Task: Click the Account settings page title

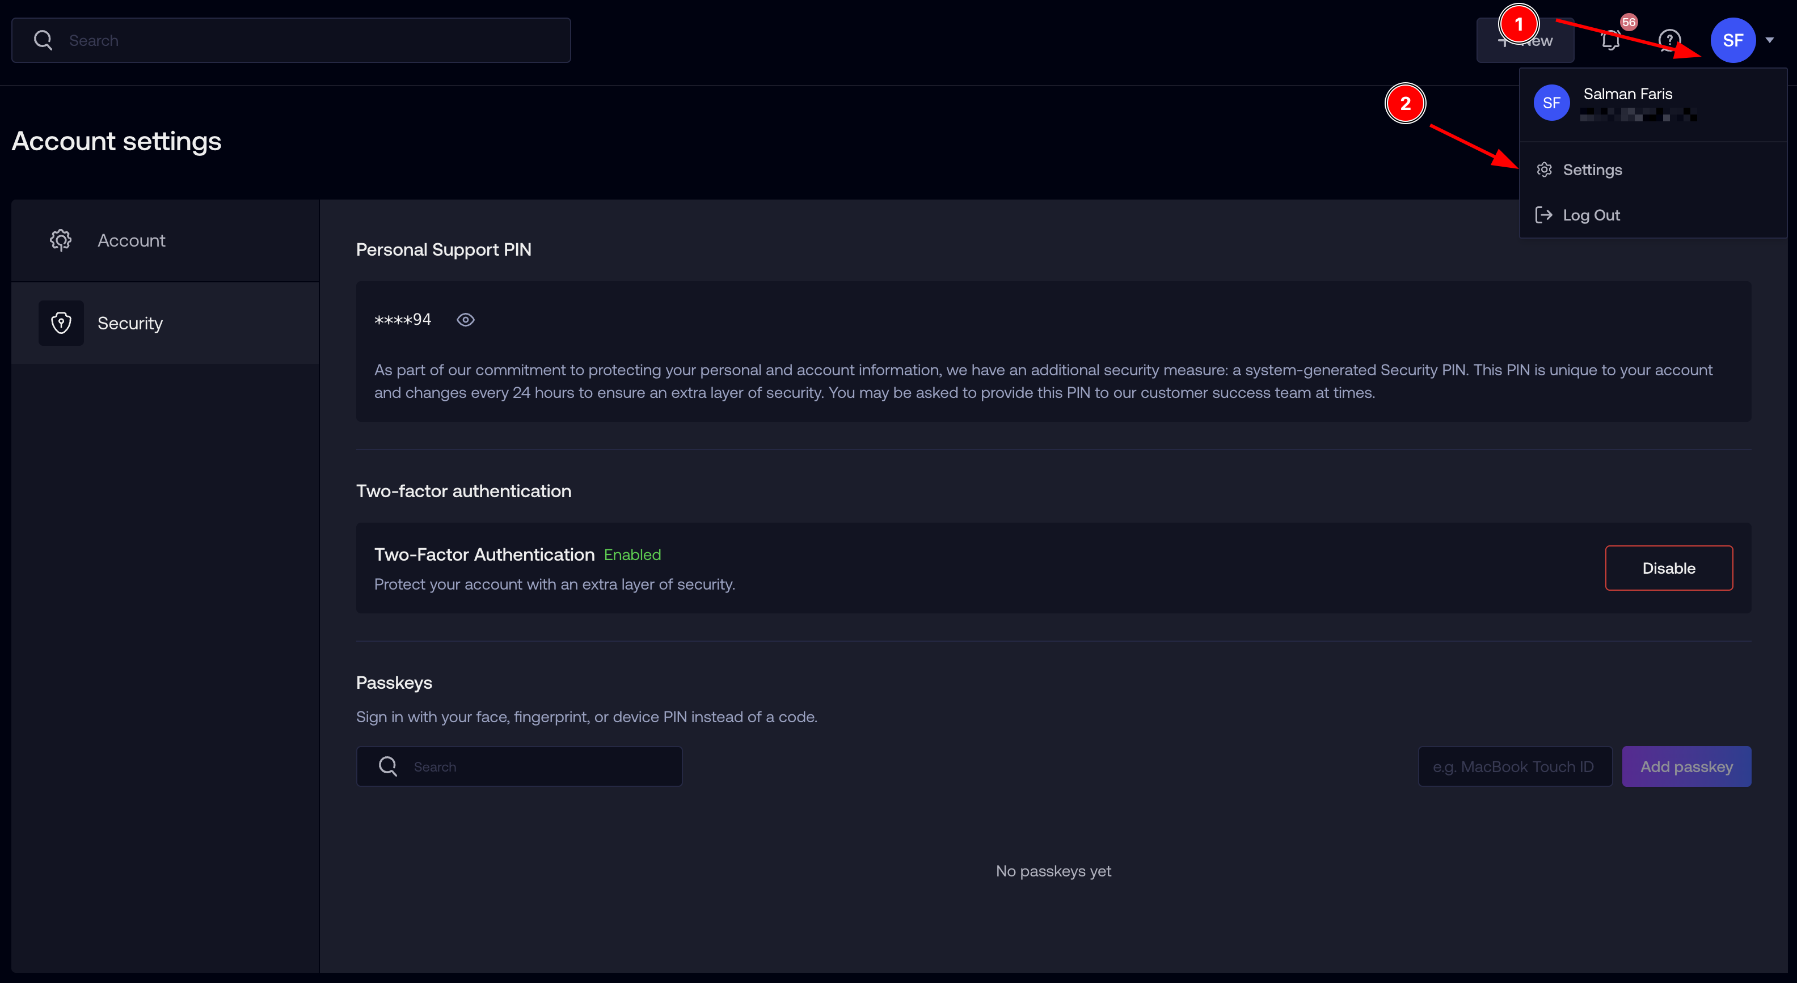Action: coord(116,142)
